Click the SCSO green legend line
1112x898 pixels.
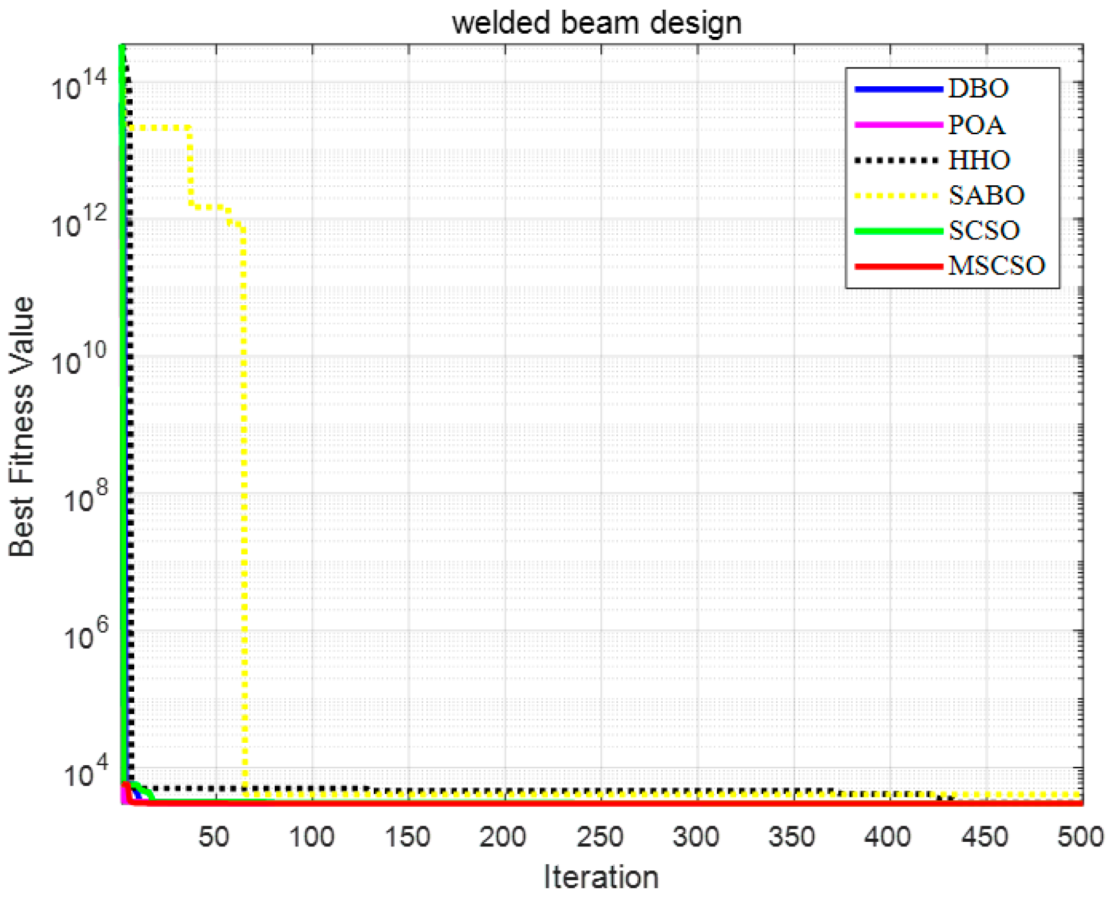[x=898, y=231]
